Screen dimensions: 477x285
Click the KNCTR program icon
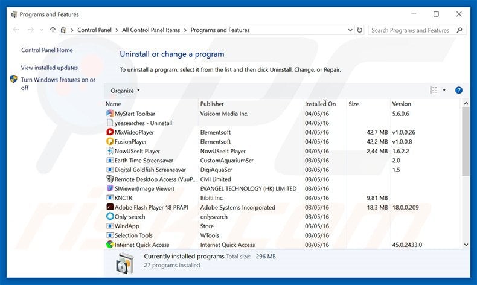110,198
